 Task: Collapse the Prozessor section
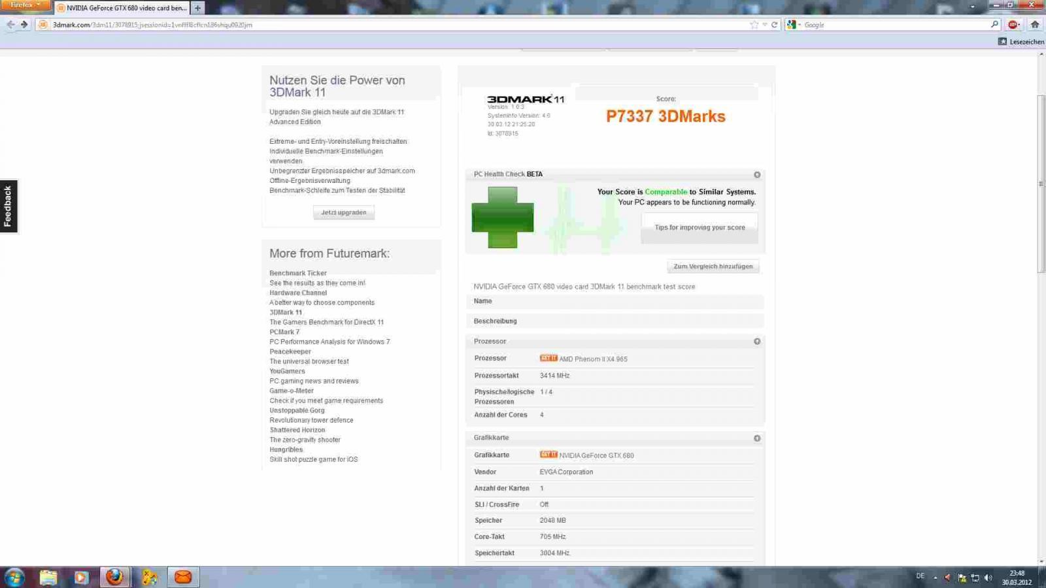pyautogui.click(x=757, y=342)
